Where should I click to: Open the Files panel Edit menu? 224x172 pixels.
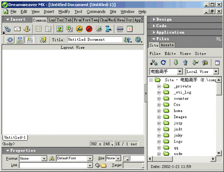click(x=170, y=53)
